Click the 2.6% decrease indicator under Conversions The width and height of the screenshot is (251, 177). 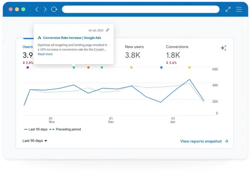coord(171,63)
